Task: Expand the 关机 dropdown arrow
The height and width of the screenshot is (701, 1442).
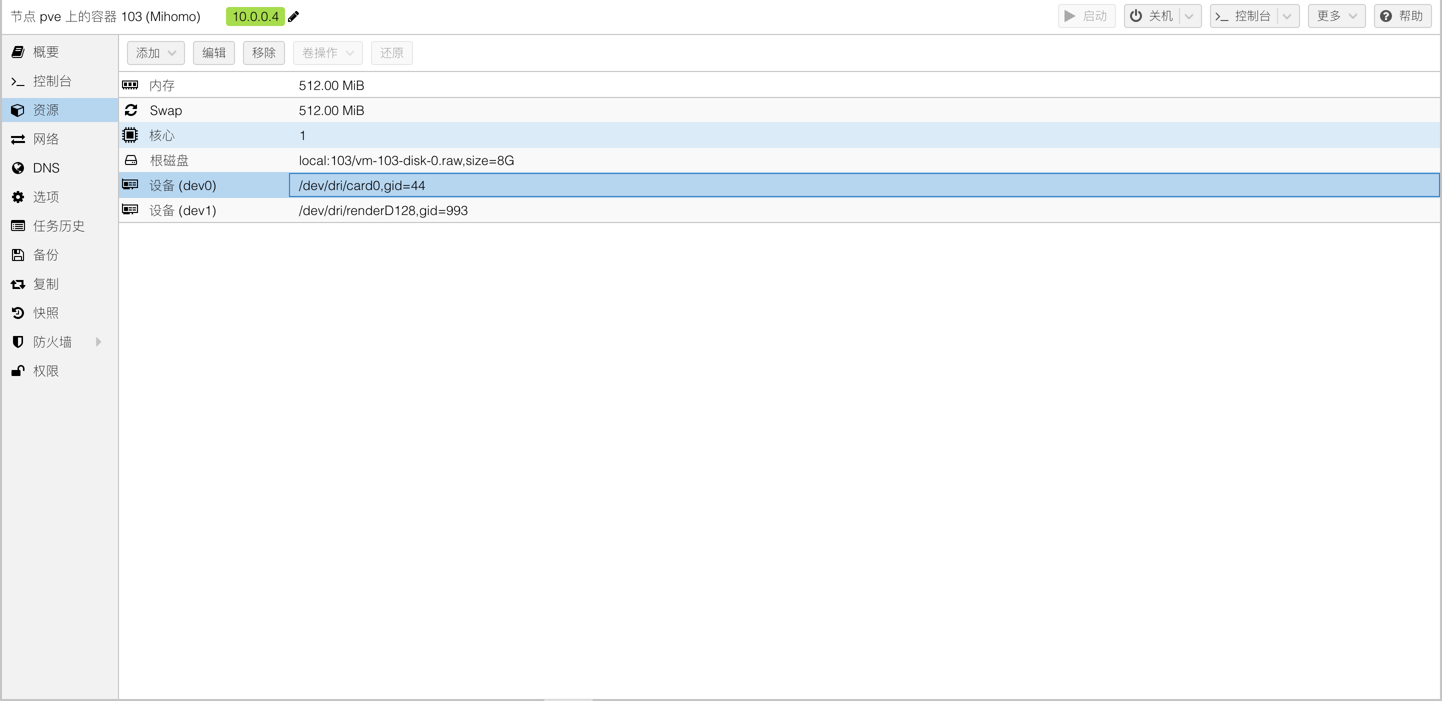Action: (1189, 16)
